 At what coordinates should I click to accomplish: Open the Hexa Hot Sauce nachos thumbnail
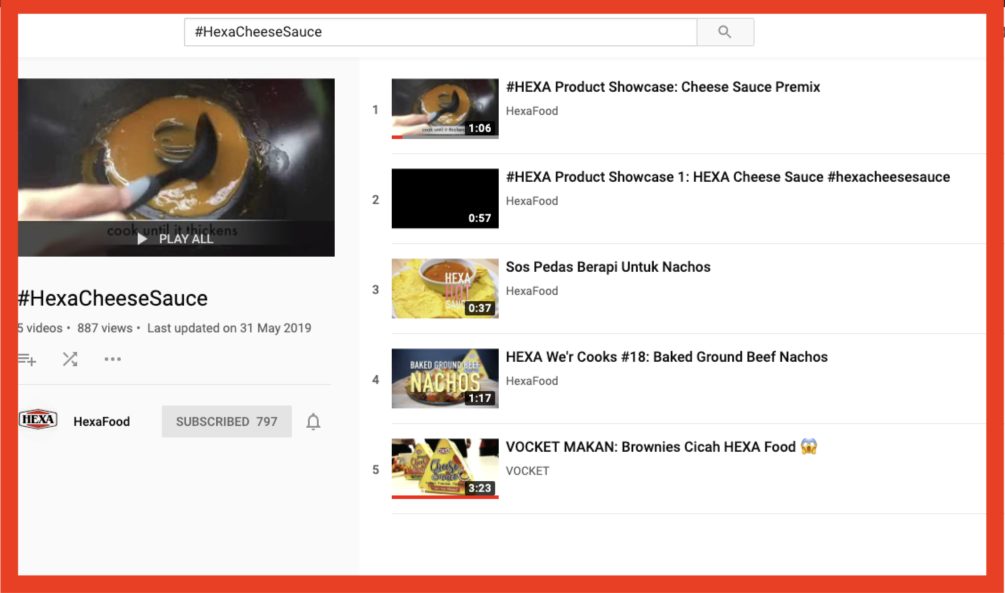click(x=445, y=289)
